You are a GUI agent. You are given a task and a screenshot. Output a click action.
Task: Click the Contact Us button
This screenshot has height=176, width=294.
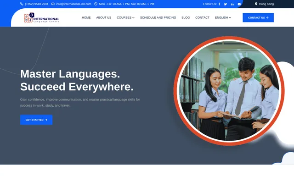(x=258, y=17)
